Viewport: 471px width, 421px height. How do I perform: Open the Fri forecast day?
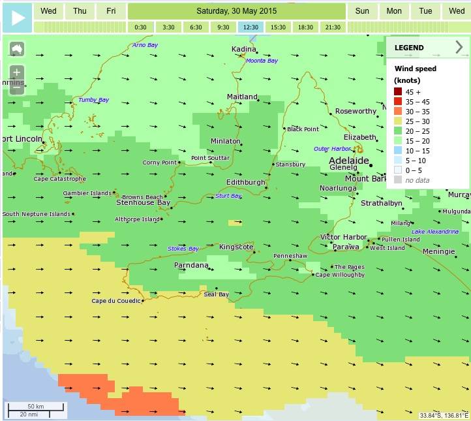pos(112,11)
